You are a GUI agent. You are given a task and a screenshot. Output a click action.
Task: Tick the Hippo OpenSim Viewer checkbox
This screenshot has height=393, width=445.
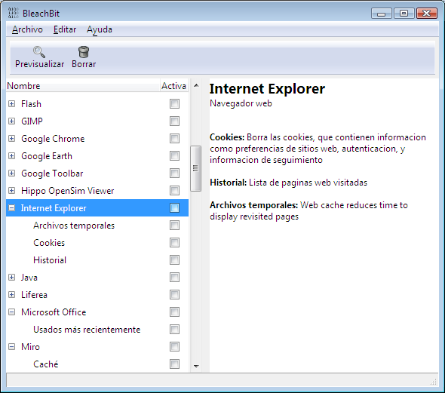point(174,190)
